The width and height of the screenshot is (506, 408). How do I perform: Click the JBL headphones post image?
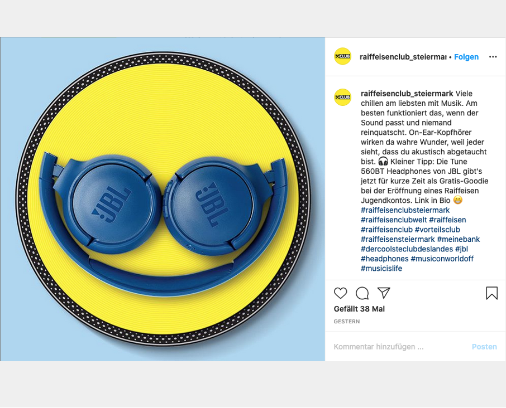pos(163,199)
